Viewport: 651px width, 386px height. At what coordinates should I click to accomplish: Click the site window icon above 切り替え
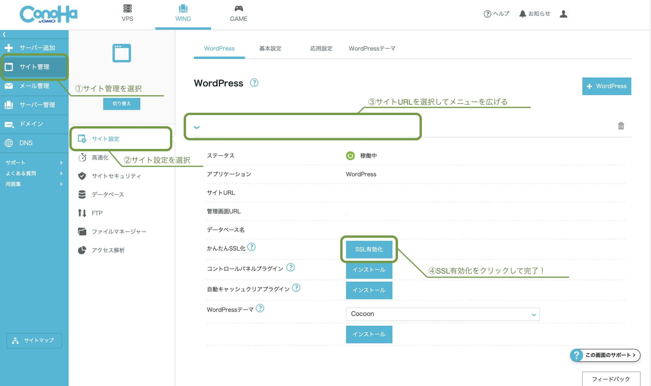[122, 53]
